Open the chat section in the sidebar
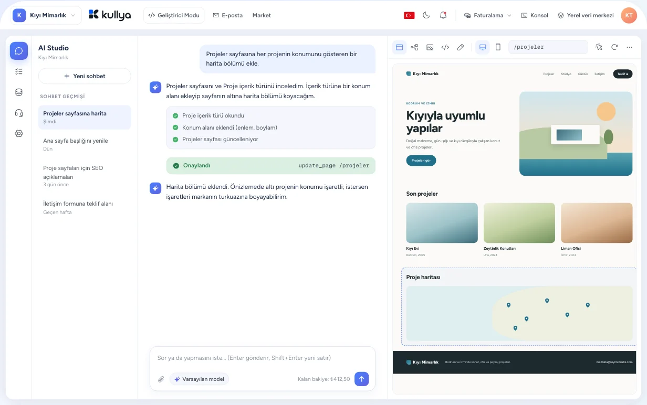647x405 pixels. (x=19, y=51)
